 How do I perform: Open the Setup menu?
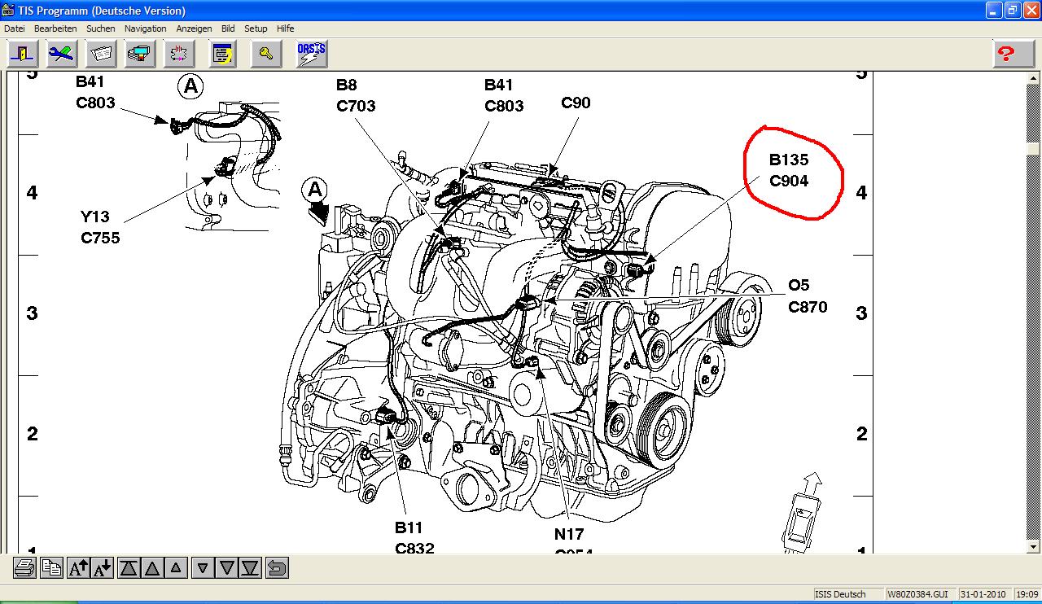click(256, 28)
